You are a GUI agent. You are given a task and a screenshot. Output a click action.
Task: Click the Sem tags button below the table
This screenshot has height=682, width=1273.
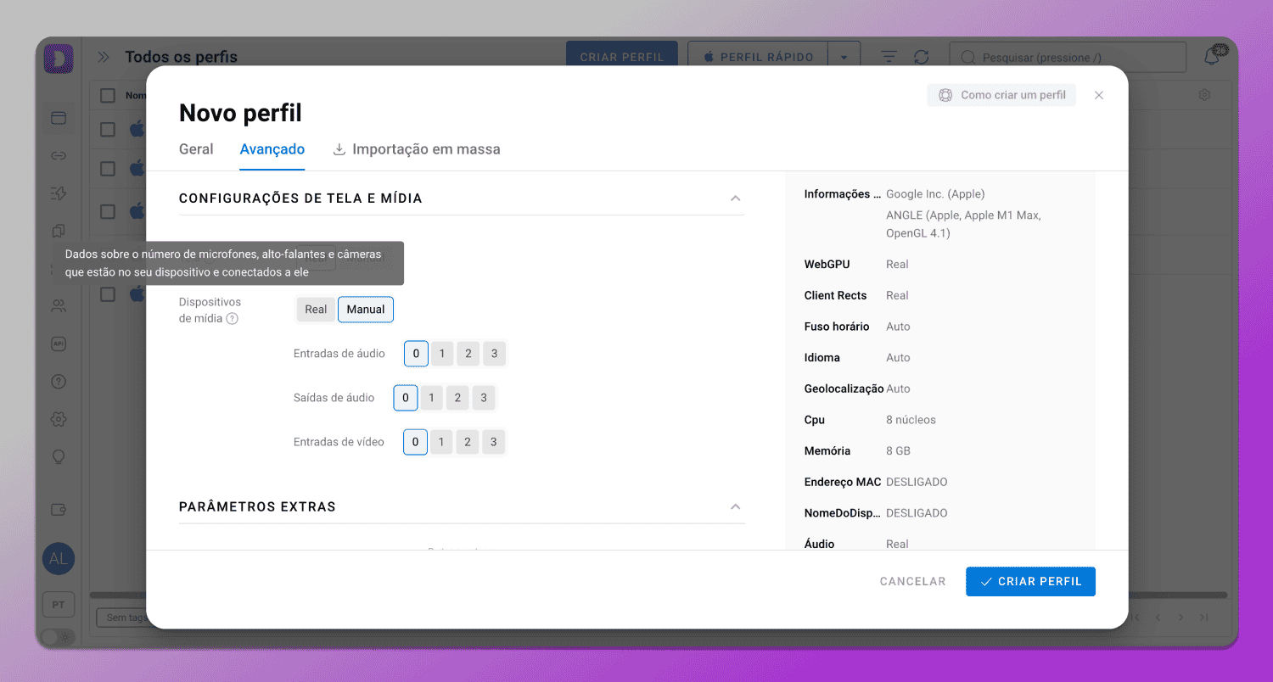124,618
